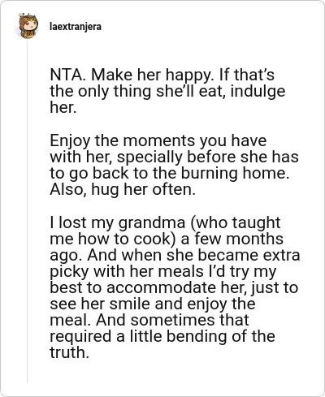Open laextranjera's avatar icon

click(28, 26)
